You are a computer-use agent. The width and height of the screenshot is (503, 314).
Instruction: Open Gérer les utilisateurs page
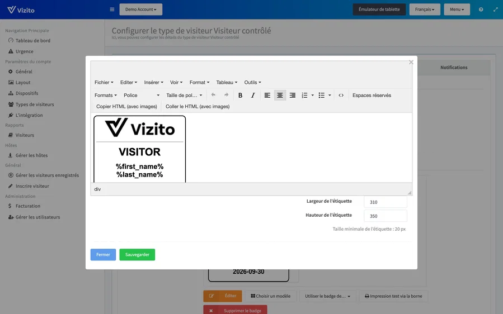[34, 217]
